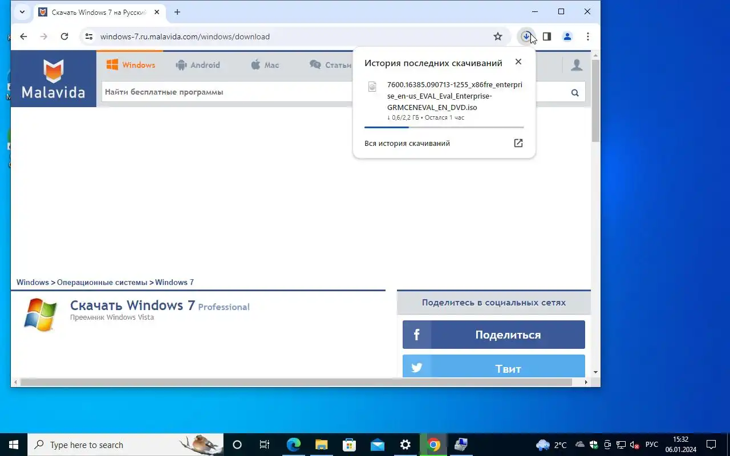Switch to the Android platform tab
This screenshot has width=730, height=456.
coord(198,65)
